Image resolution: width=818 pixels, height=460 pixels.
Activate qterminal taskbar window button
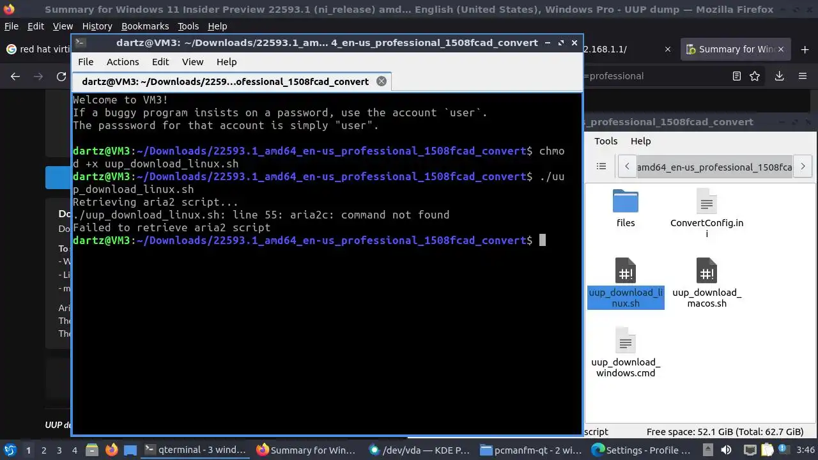pyautogui.click(x=195, y=450)
